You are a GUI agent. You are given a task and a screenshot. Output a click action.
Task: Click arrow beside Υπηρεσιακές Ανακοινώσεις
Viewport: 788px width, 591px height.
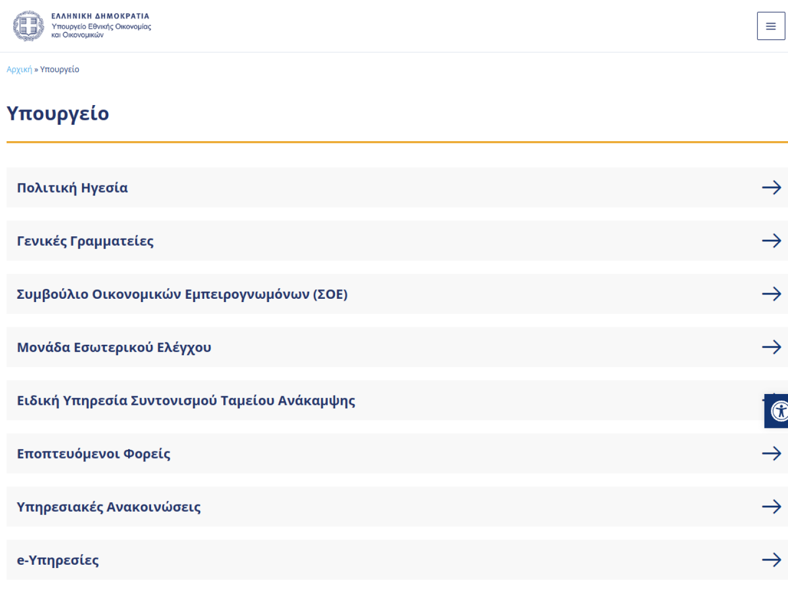772,507
